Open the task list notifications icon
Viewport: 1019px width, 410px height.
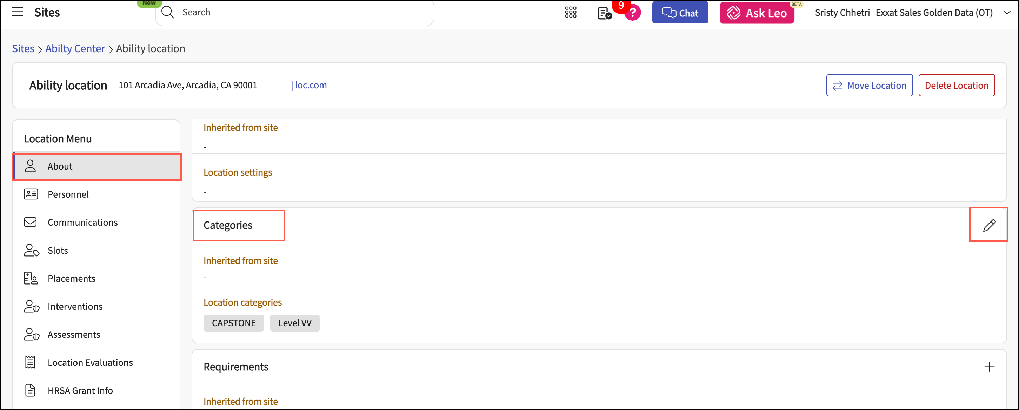[604, 13]
